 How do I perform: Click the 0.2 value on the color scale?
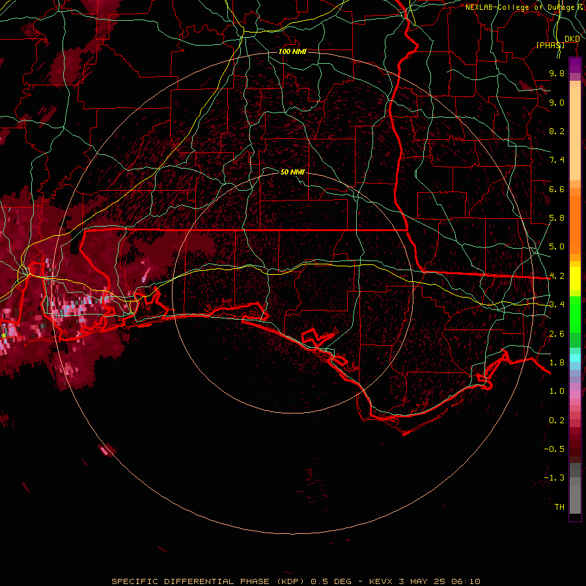click(557, 421)
